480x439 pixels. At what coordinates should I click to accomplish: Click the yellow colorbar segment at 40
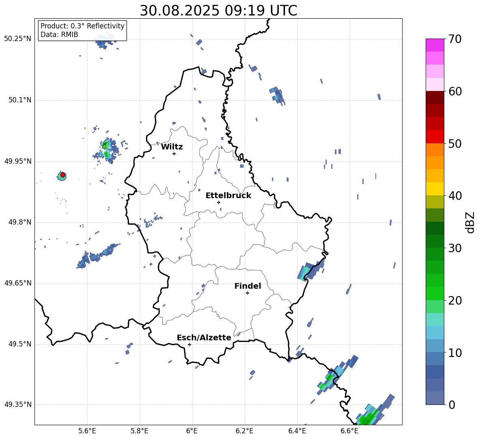point(435,189)
